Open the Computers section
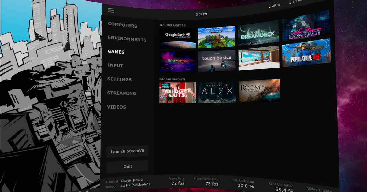 point(122,25)
